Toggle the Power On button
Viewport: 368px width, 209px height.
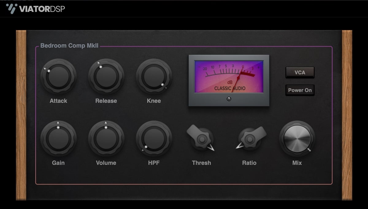300,90
